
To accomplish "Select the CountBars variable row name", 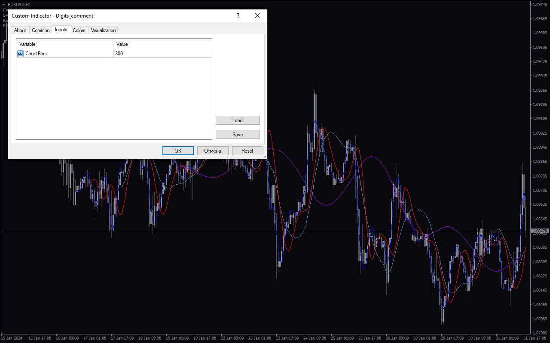I will pyautogui.click(x=36, y=54).
